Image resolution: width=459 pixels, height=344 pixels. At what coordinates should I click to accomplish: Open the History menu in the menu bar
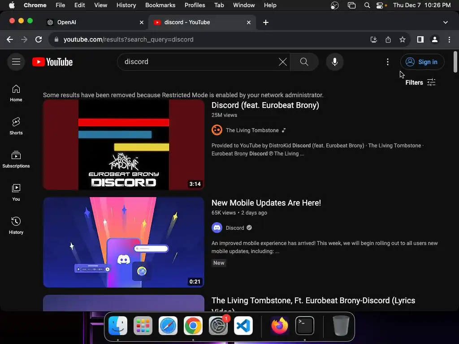[x=126, y=5]
